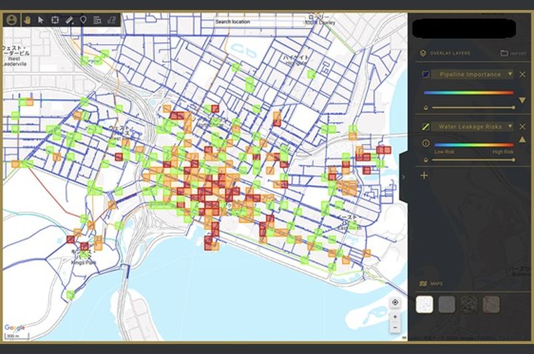Move Water Leakage Risks layer up with the up triangle

coord(523,140)
